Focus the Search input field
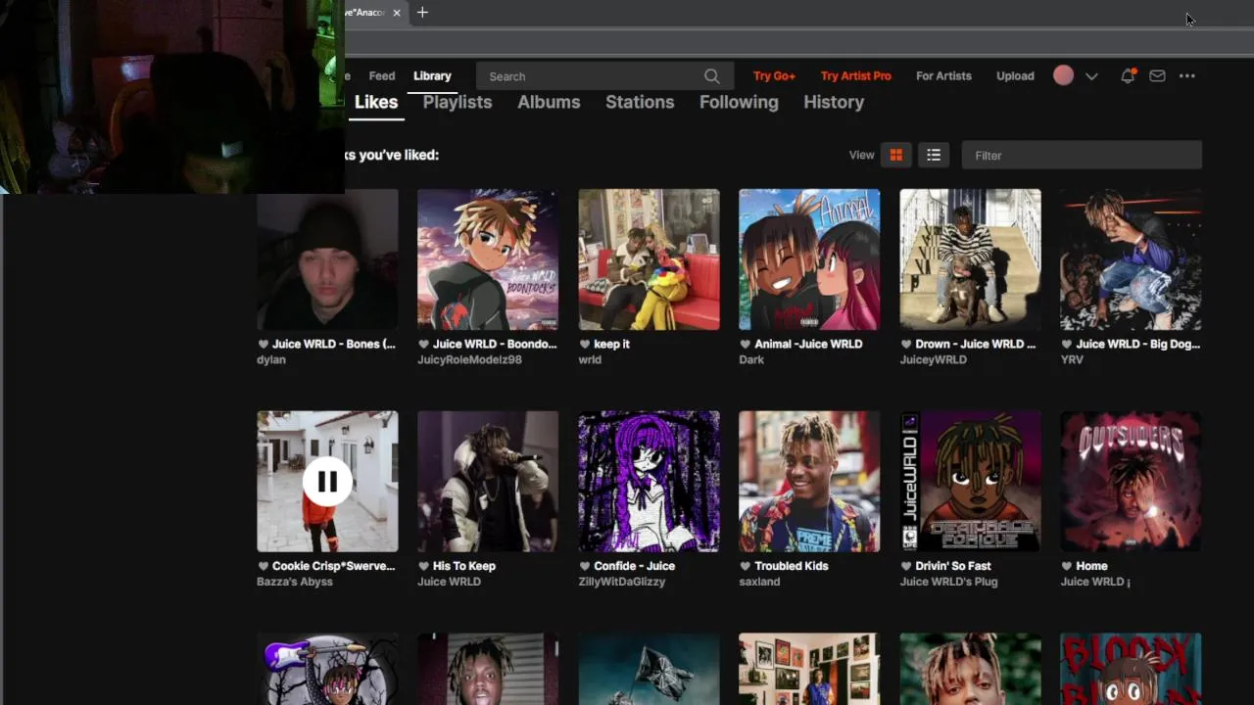The image size is (1254, 705). click(x=603, y=76)
